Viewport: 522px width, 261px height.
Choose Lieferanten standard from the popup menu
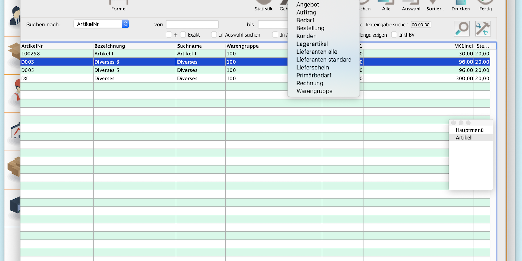324,60
